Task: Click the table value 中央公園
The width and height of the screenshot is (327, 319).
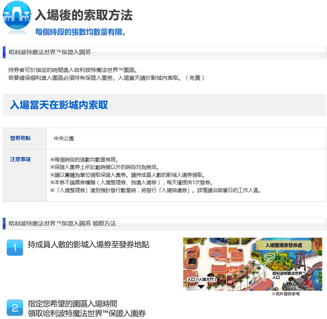Action: coord(64,138)
